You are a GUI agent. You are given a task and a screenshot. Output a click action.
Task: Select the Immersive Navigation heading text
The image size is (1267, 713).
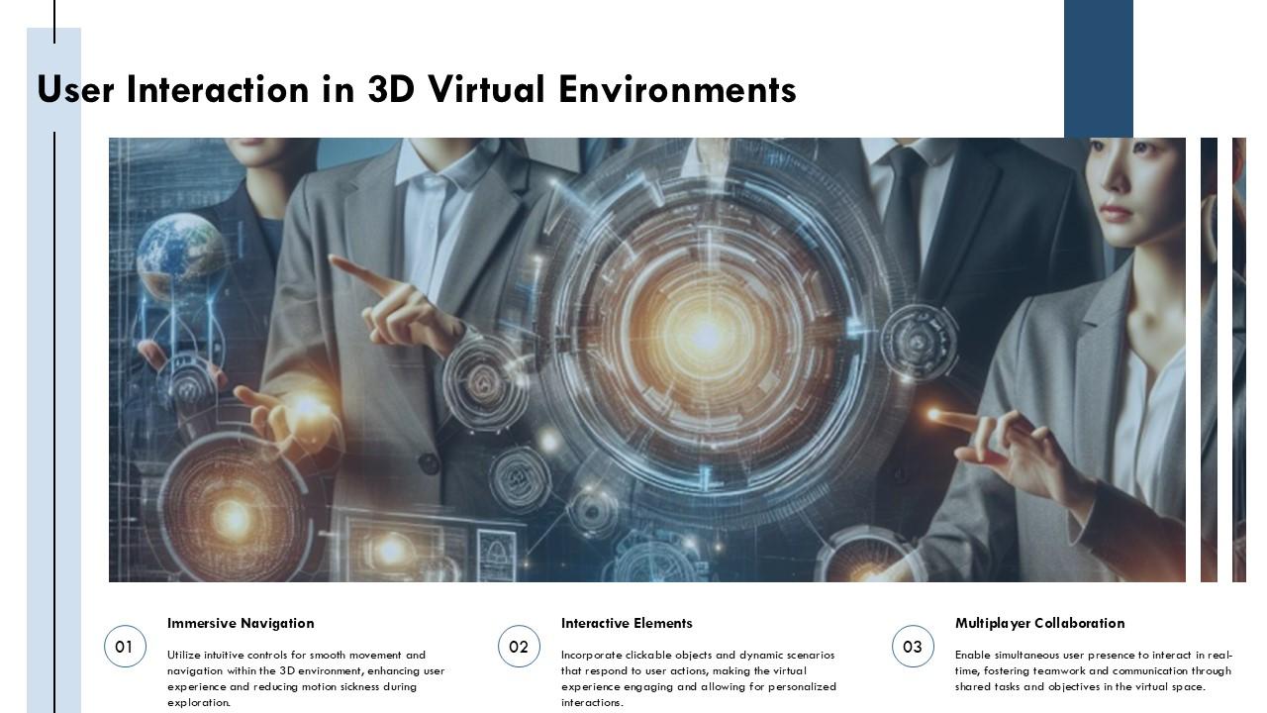click(241, 623)
